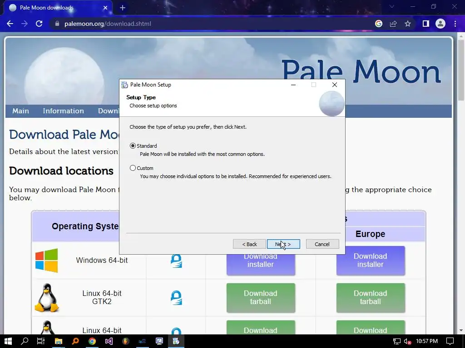Open the Windows Start menu
The height and width of the screenshot is (348, 465).
tap(8, 341)
